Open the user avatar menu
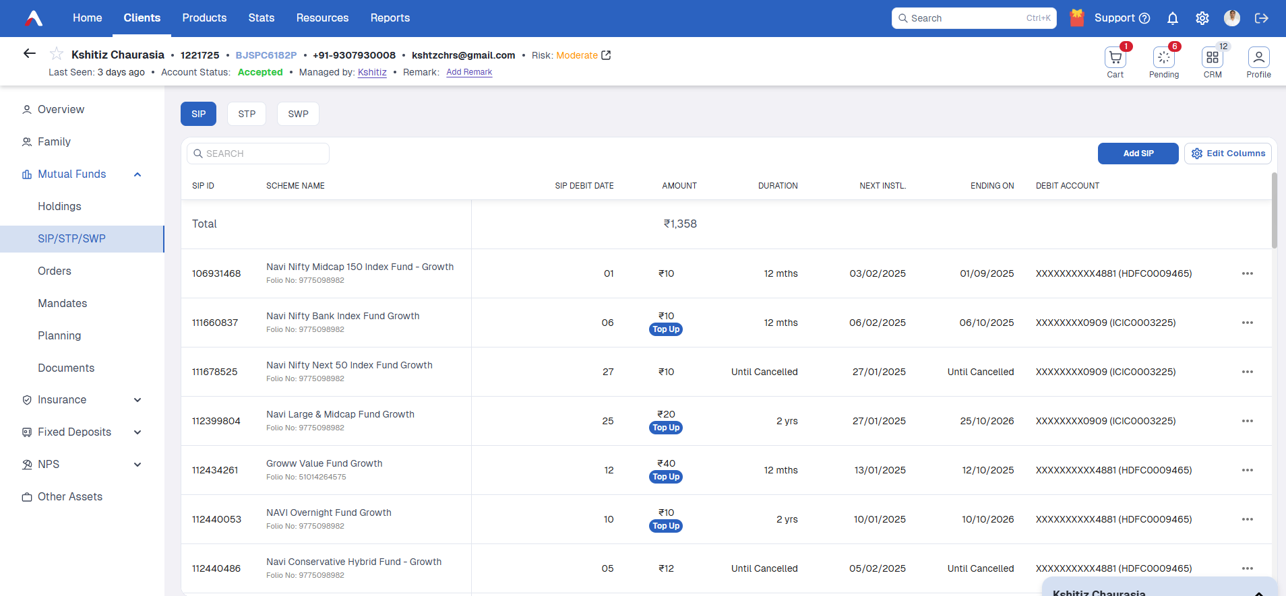1286x596 pixels. 1232,18
